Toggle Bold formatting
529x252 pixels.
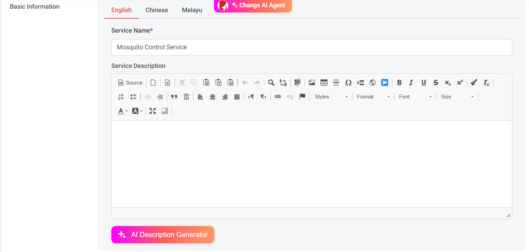(x=399, y=82)
